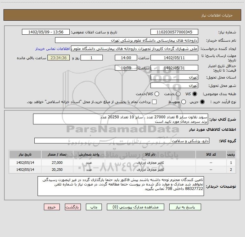Click the announcement date field 1402/05/09 - 13:56
This screenshot has height=237, width=245.
click(46, 32)
